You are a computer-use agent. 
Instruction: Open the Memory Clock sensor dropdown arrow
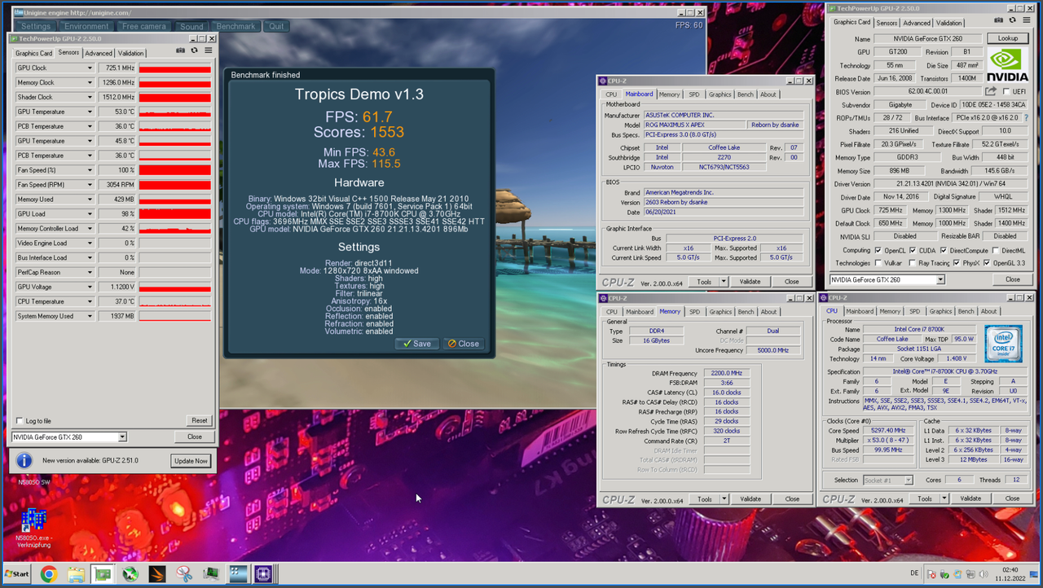[x=90, y=82]
